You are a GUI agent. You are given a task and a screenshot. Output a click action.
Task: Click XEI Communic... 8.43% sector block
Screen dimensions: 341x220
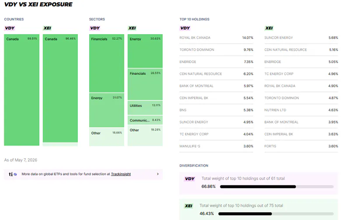pyautogui.click(x=145, y=120)
